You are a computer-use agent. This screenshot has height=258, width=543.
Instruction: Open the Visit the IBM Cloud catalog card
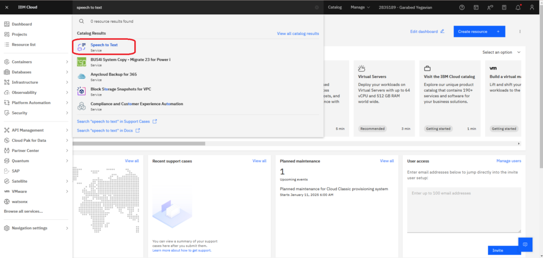click(450, 98)
